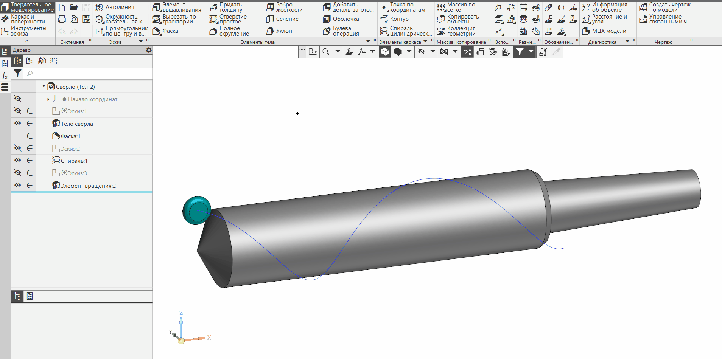The width and height of the screenshot is (722, 359).
Task: Select the Fillet (Полное скругление) tool
Action: [229, 31]
